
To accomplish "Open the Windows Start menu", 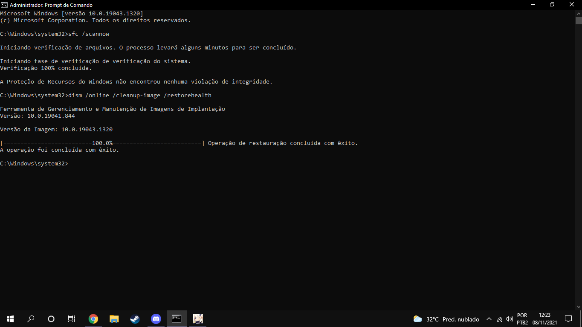I will click(10, 319).
